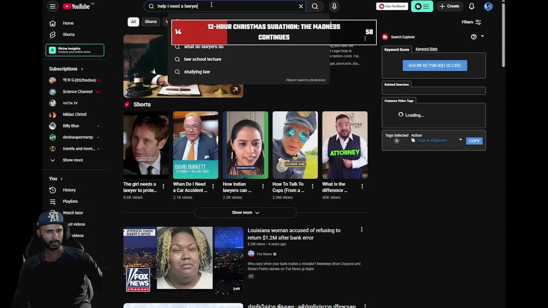Click the magnifier search button
Image resolution: width=548 pixels, height=308 pixels.
[x=315, y=6]
